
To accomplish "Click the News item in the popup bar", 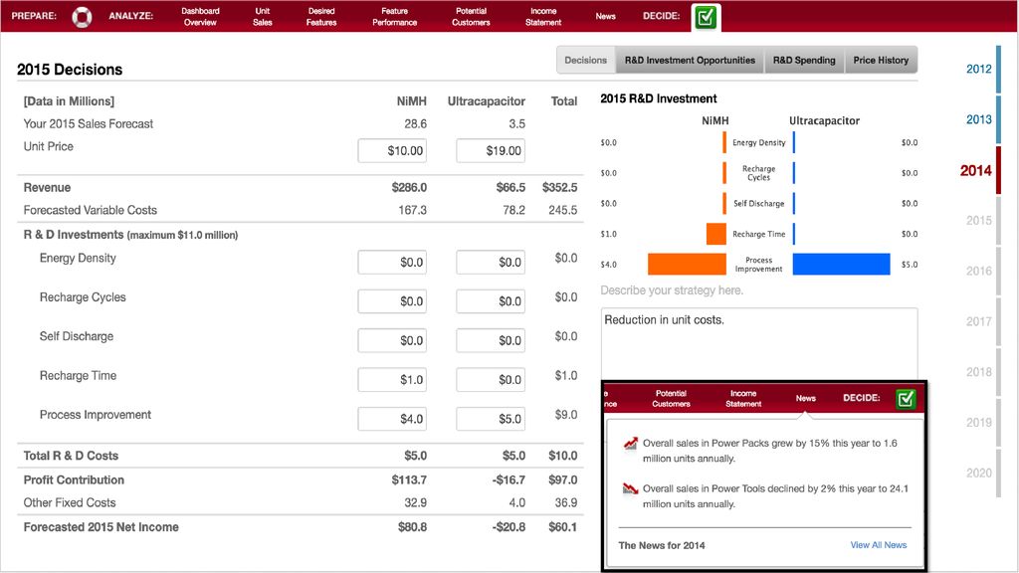I will coord(805,398).
